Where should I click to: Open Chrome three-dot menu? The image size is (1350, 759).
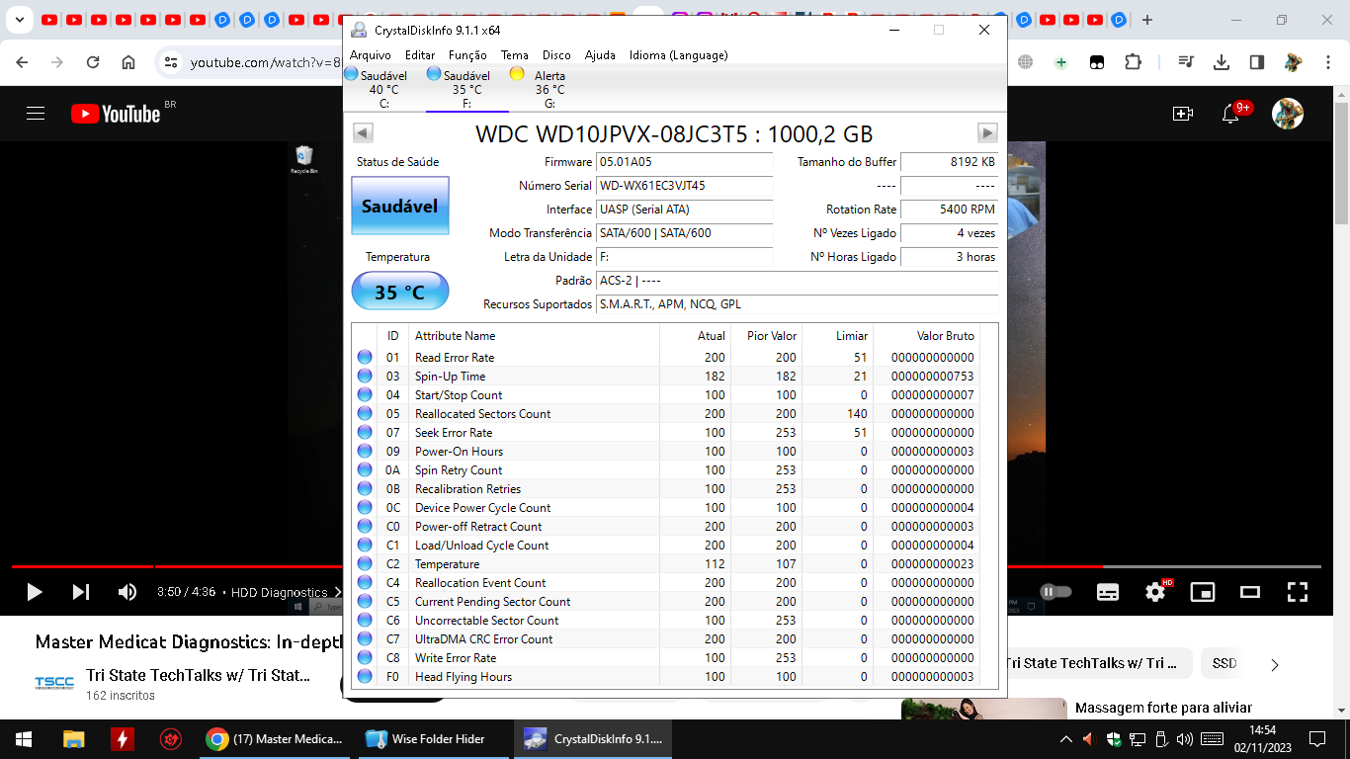pos(1329,62)
